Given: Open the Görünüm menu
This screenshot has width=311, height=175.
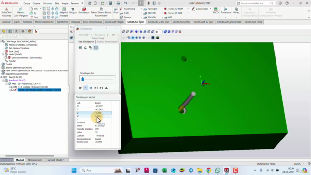Looking at the screenshot, I should tap(48, 3).
